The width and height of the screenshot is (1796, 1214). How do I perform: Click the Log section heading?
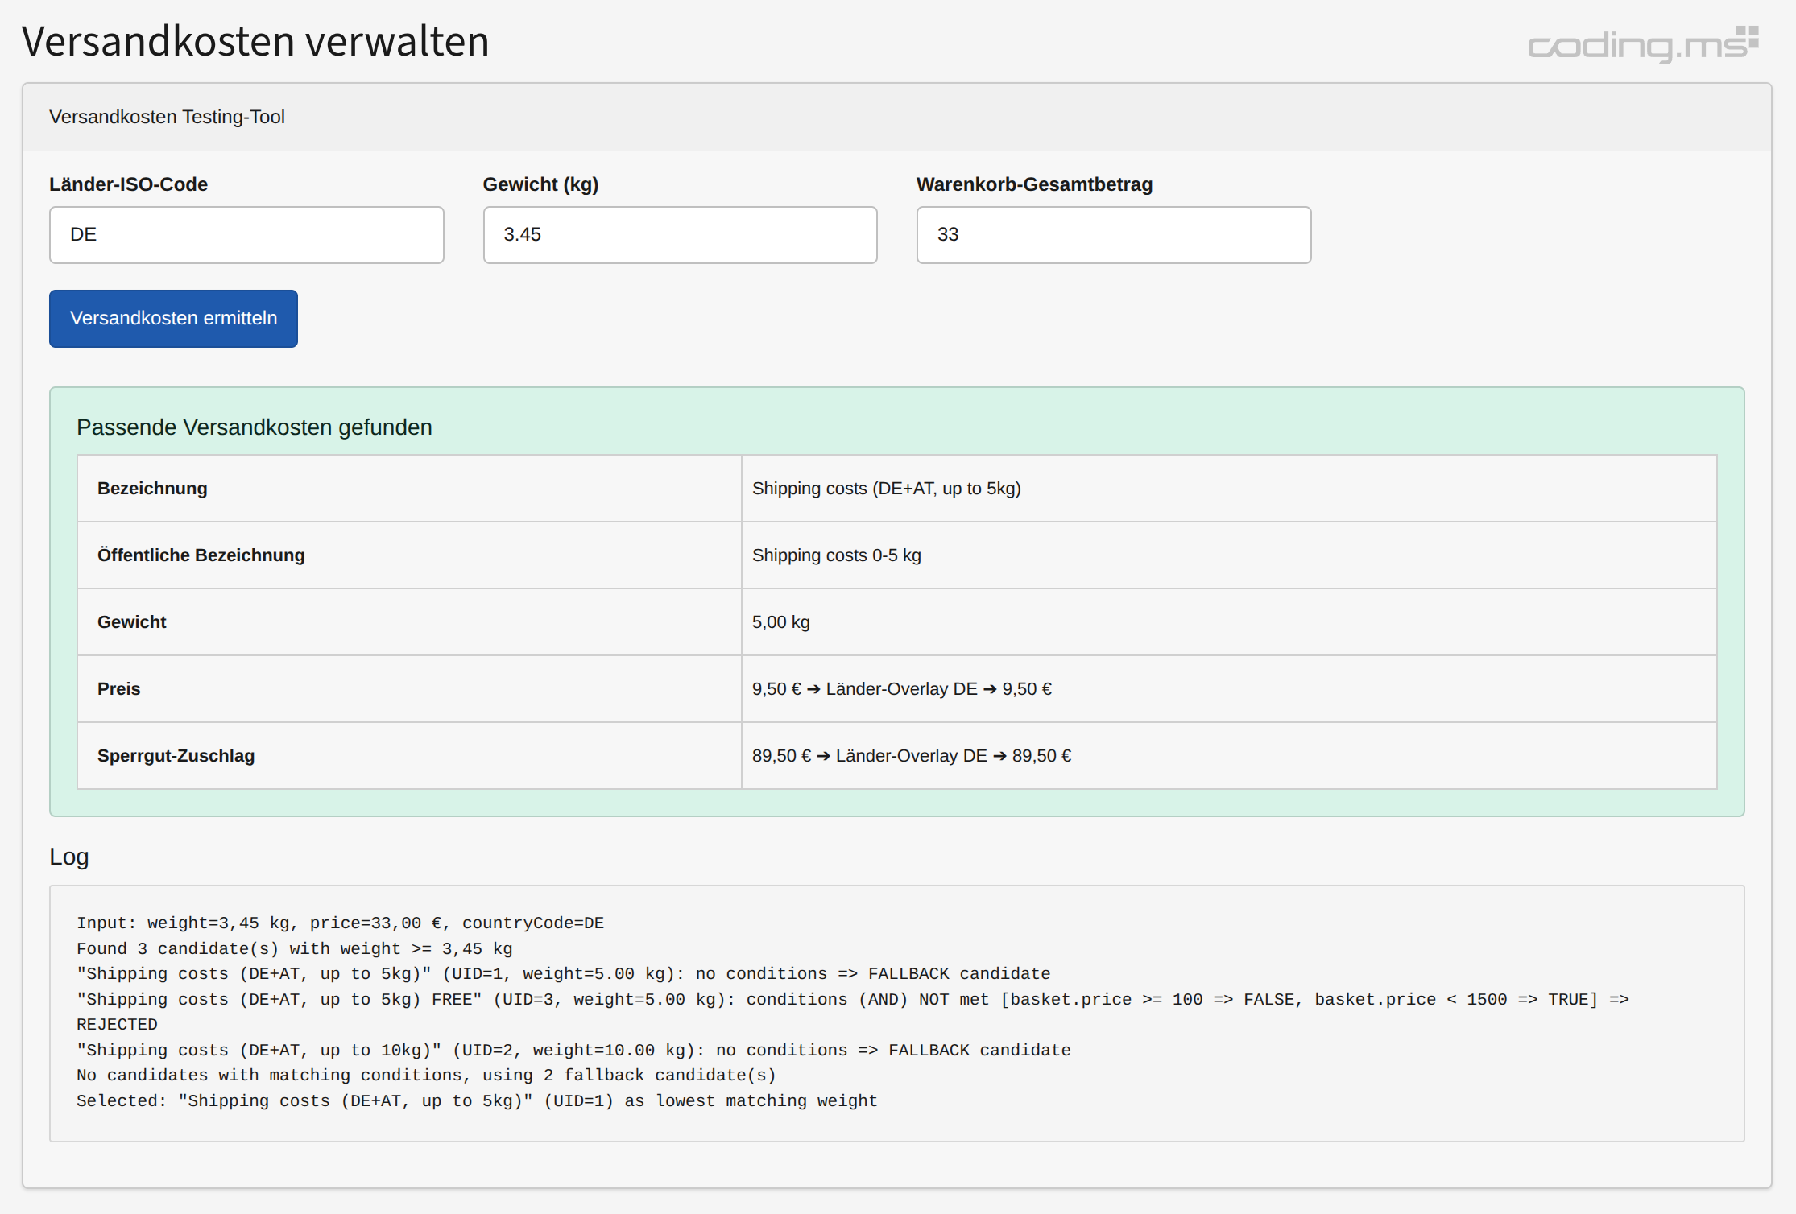(68, 856)
